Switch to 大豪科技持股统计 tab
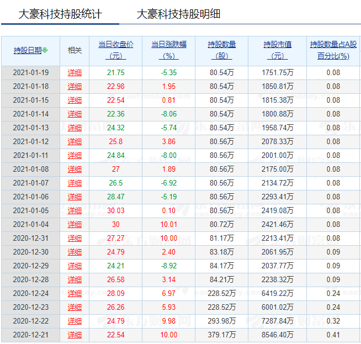 (60, 14)
